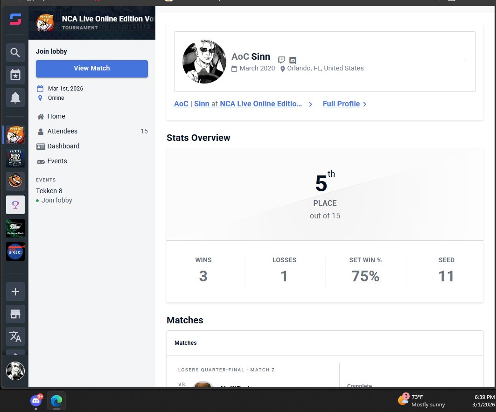Screen dimensions: 496x412
Task: Click the SEED value 11
Action: [x=446, y=276]
